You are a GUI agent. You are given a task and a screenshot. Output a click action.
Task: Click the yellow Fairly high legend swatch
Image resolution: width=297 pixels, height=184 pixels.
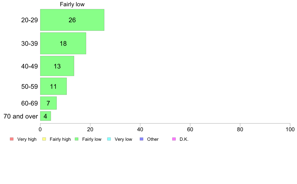pyautogui.click(x=44, y=139)
